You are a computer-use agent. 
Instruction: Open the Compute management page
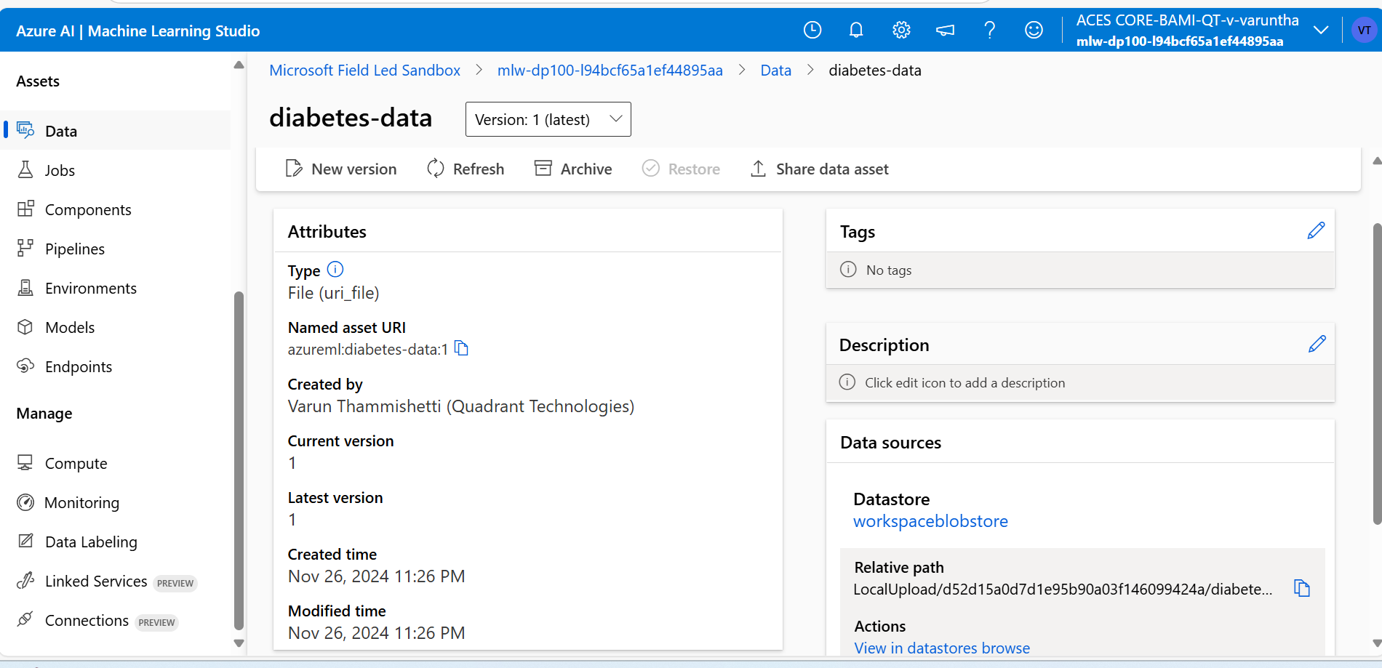76,463
